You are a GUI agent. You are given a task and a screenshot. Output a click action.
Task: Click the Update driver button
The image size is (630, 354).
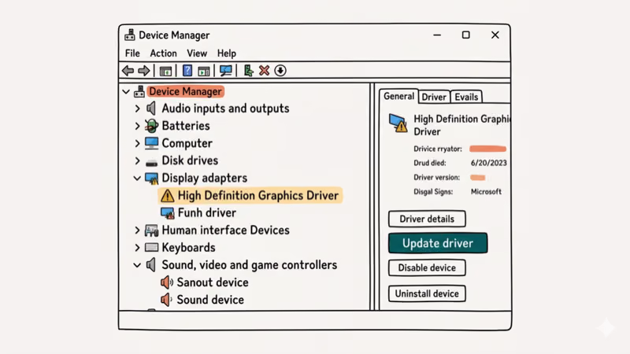[438, 243]
